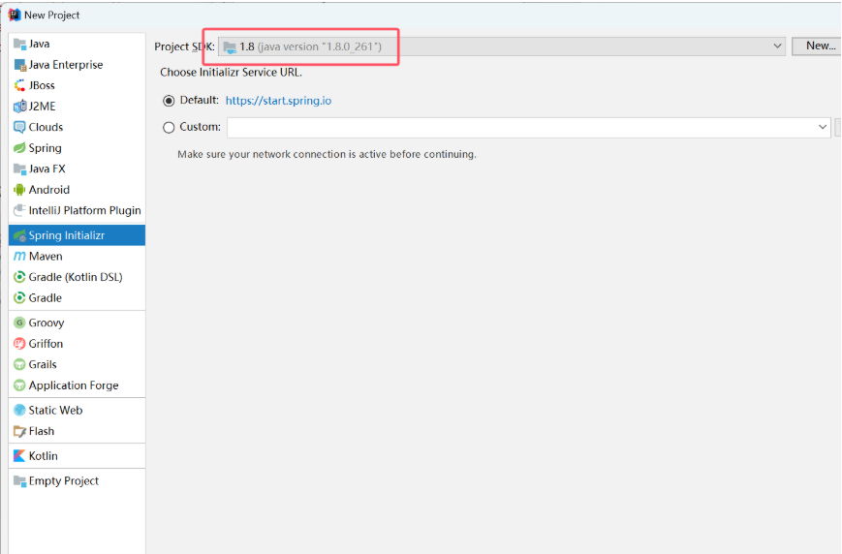Choose the Gradle (Kotlin DSL) icon
The image size is (842, 554).
click(x=20, y=277)
